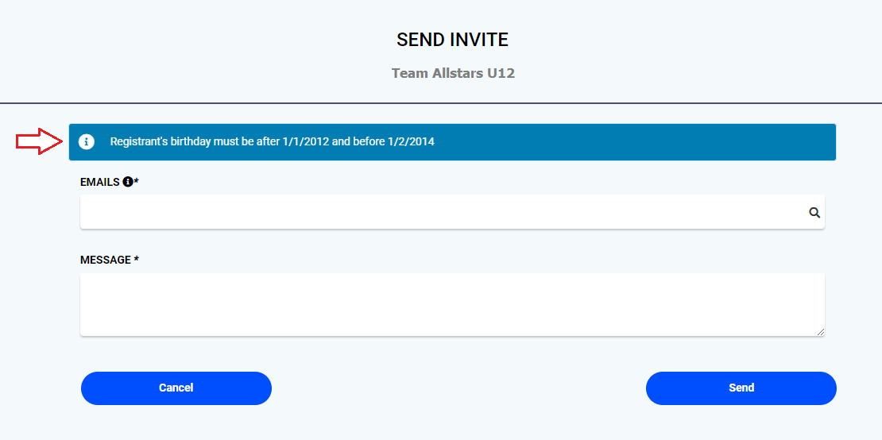Click the empty right side of the blue banner
882x440 pixels.
636,142
